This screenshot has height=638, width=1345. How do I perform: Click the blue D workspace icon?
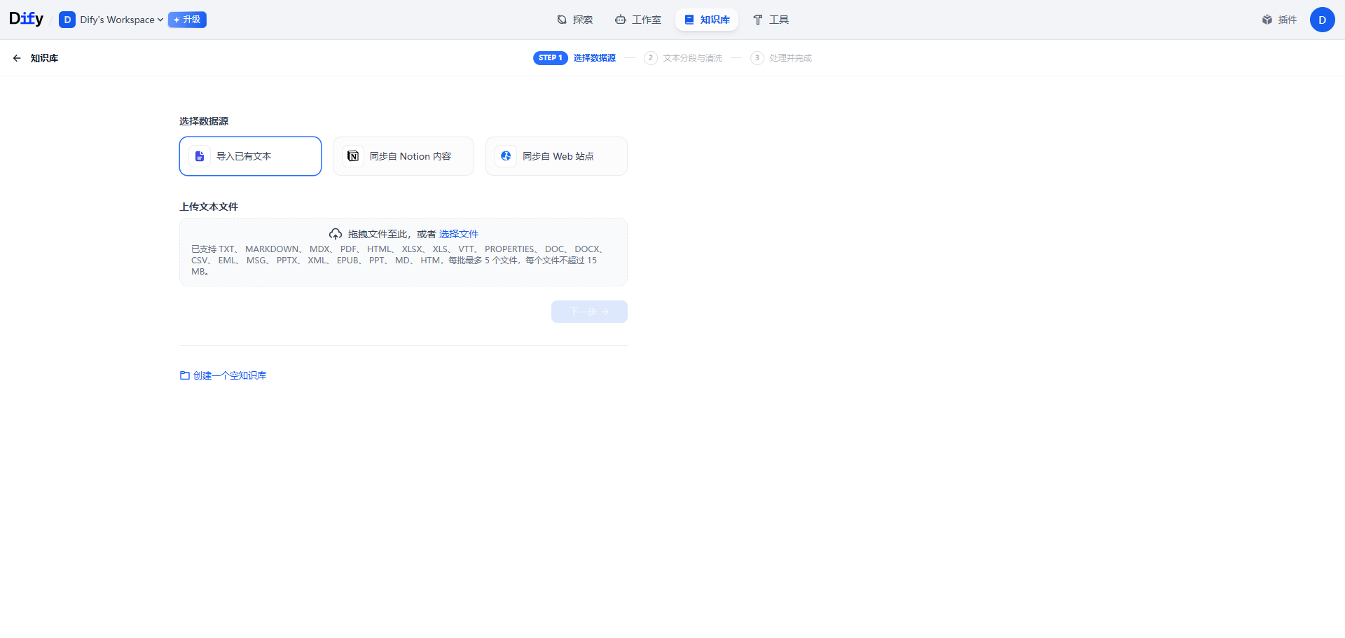(x=67, y=20)
